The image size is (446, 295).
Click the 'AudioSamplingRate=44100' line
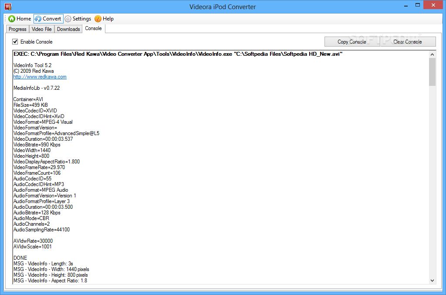(41, 230)
